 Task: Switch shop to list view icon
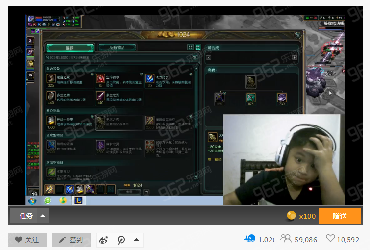click(x=198, y=47)
